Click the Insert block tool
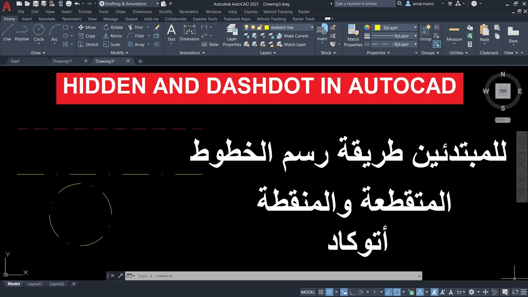The height and width of the screenshot is (297, 528). [322, 33]
